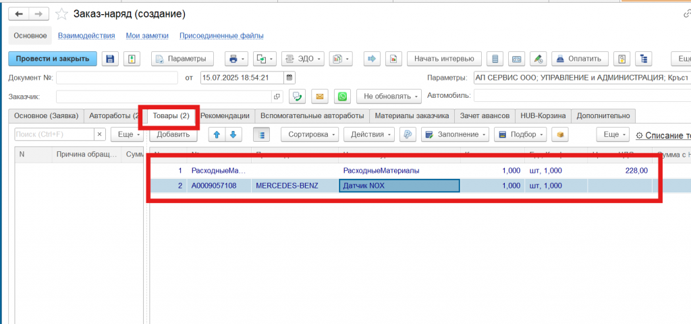Screen dimensions: 691x324
Task: Move row down with blue down arrow
Action: pos(233,134)
